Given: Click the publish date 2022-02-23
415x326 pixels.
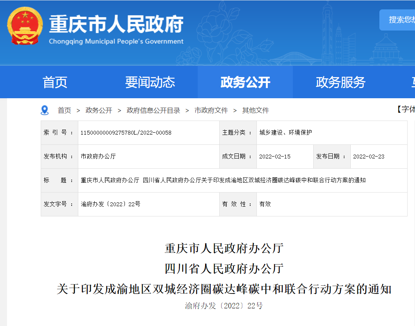Looking at the screenshot, I should (368, 157).
